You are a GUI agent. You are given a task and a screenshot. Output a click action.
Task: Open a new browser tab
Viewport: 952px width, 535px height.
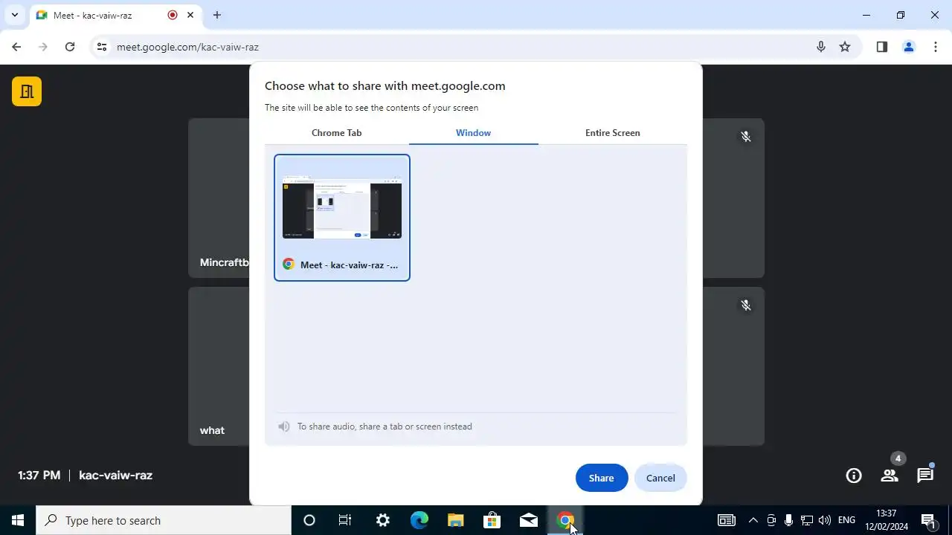tap(216, 15)
